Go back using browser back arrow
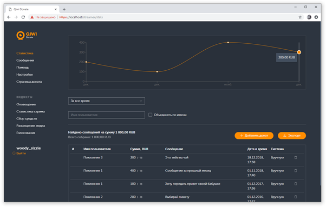The width and height of the screenshot is (326, 207). 9,17
